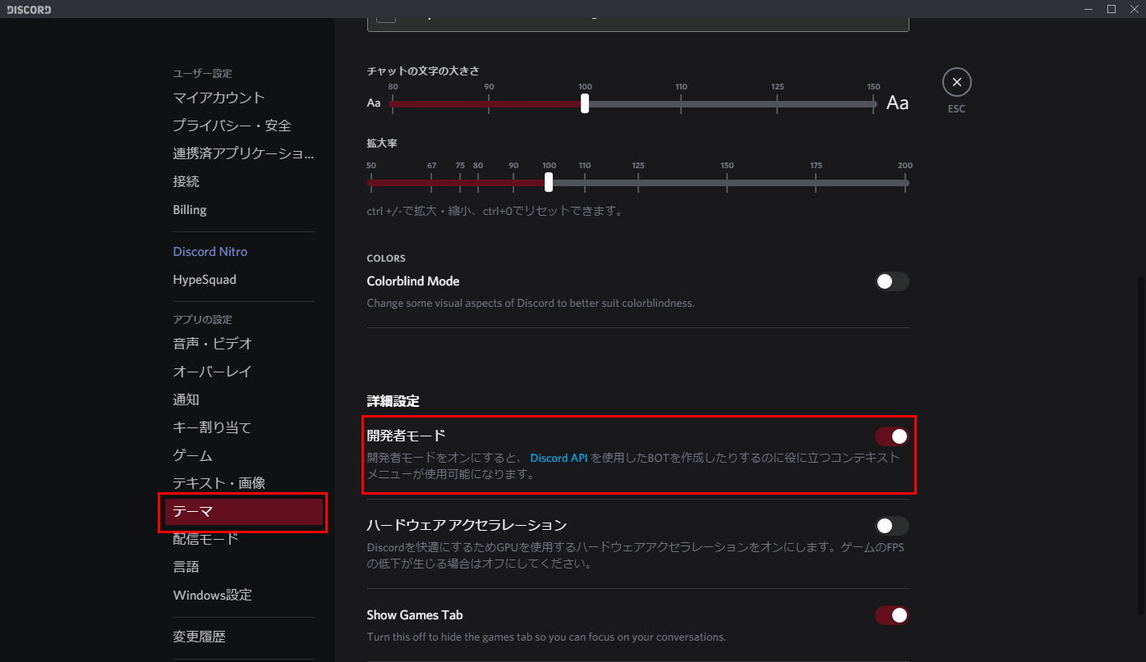Click the 拡大率 slider handle
1146x662 pixels.
pyautogui.click(x=549, y=182)
